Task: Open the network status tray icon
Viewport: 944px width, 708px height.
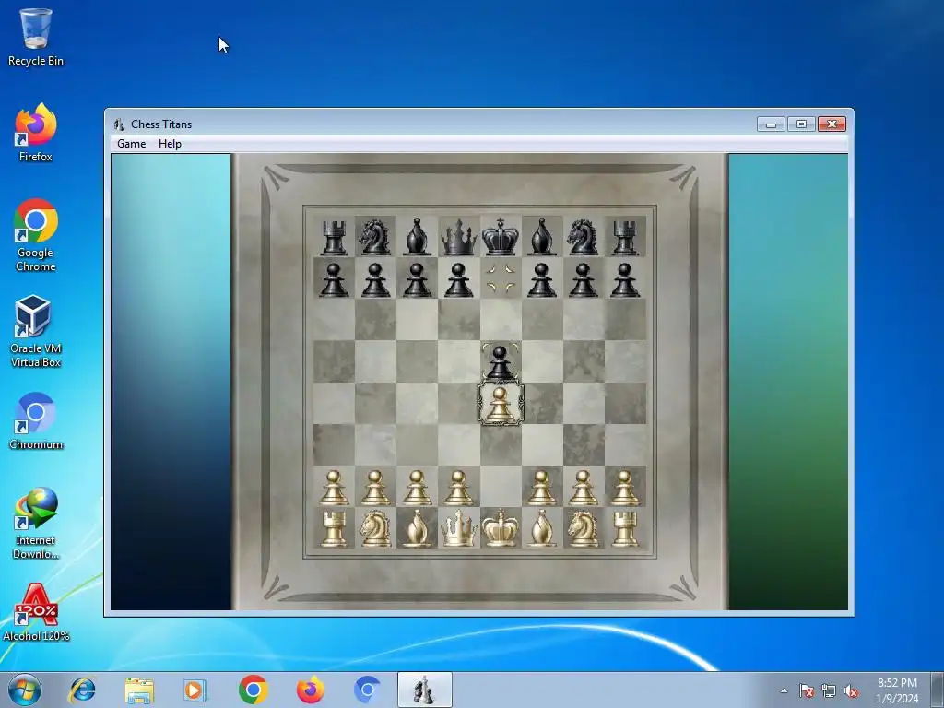Action: [x=829, y=690]
